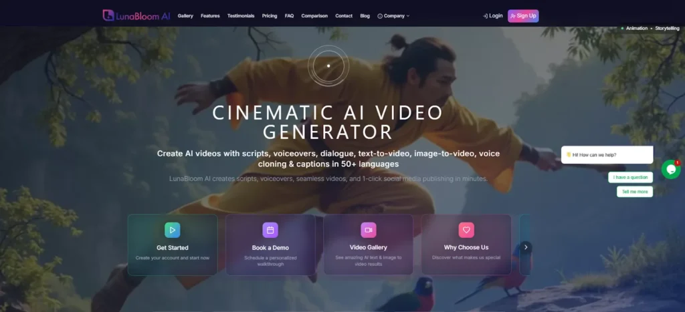Click the 'Hi! How can we help?' message

click(607, 154)
